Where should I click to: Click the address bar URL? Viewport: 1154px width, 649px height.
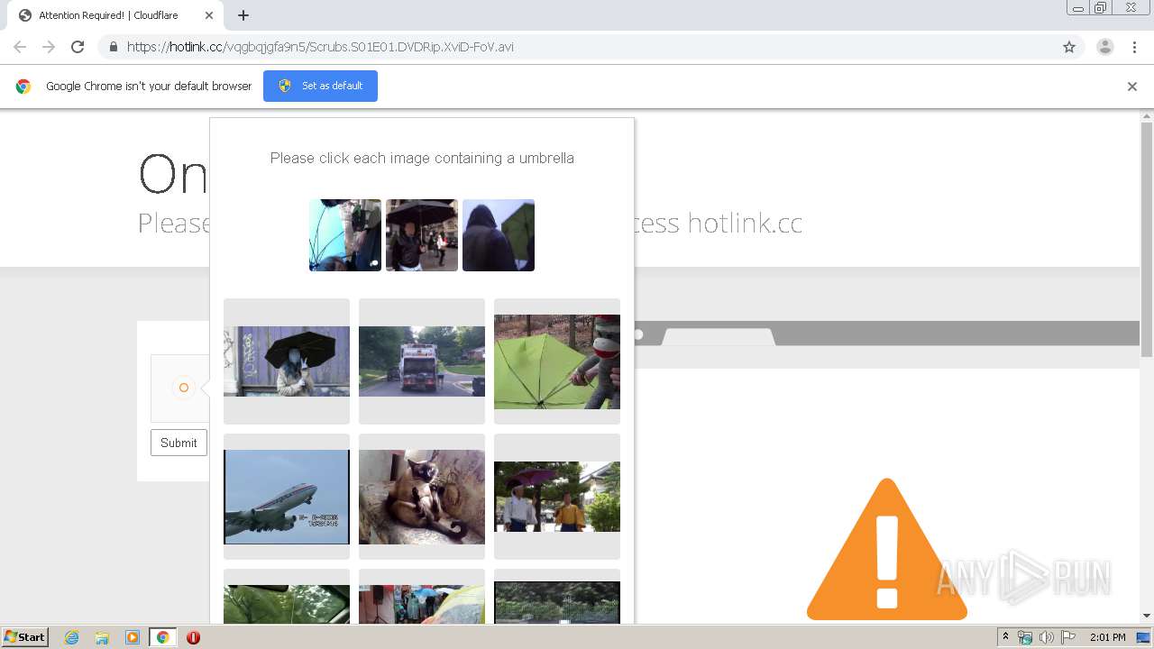click(320, 47)
